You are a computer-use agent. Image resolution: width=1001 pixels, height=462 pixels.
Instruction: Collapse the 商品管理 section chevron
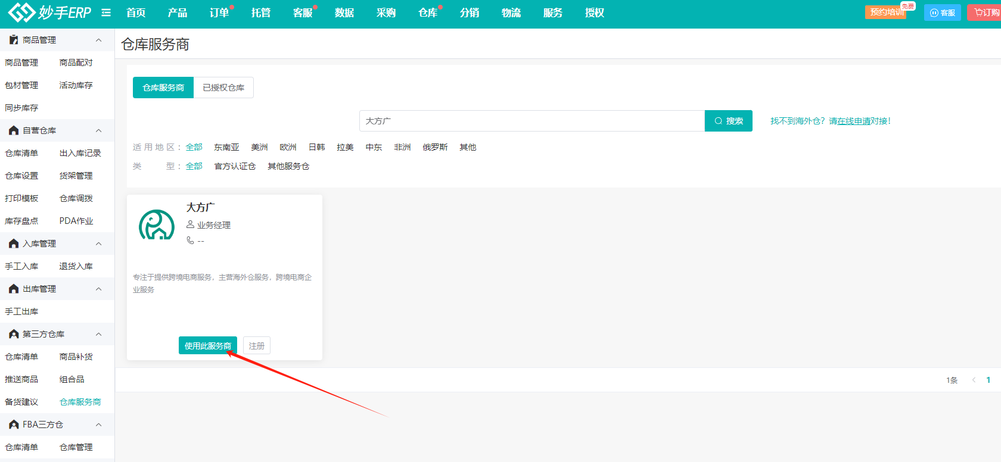[99, 40]
